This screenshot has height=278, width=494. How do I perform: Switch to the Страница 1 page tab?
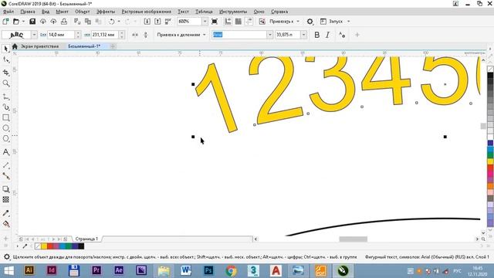point(86,239)
